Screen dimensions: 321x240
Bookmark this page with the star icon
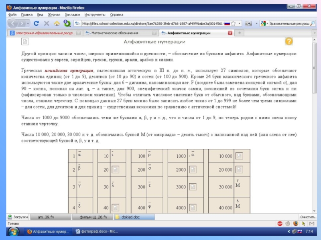pyautogui.click(x=234, y=24)
